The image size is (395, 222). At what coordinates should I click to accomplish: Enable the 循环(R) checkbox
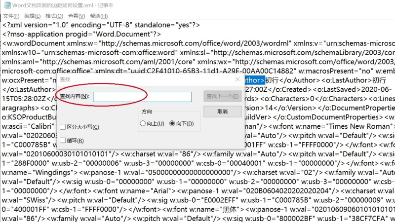(63, 141)
